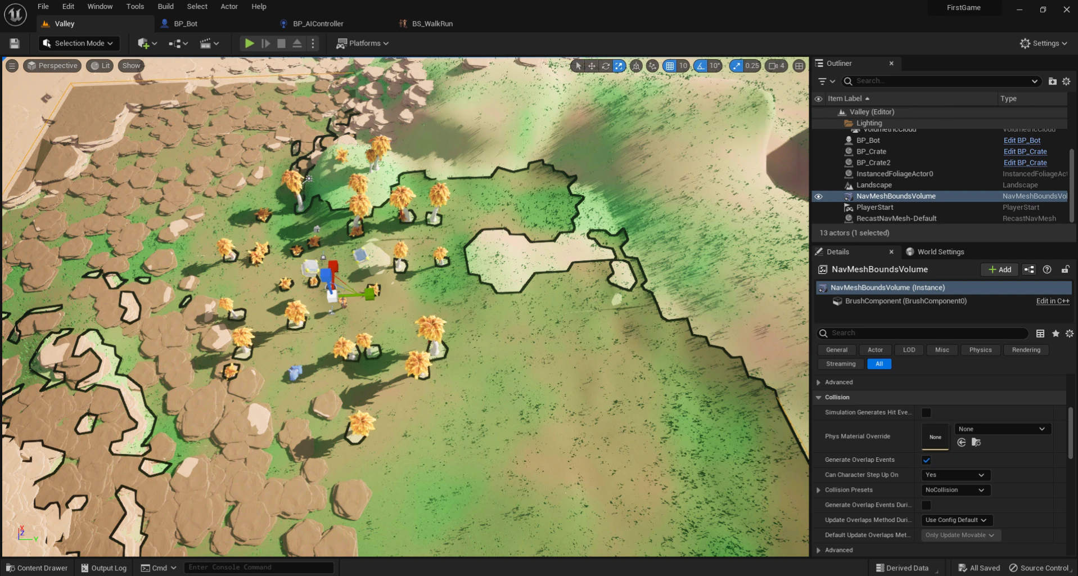Toggle the Details panel lock icon
The image size is (1078, 576).
1065,269
